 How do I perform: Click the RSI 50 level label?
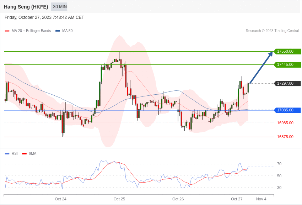click(279, 176)
